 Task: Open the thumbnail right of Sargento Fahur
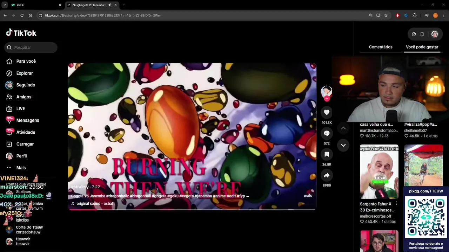pos(423,165)
